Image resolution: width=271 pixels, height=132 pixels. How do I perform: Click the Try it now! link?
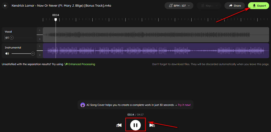pyautogui.click(x=184, y=105)
